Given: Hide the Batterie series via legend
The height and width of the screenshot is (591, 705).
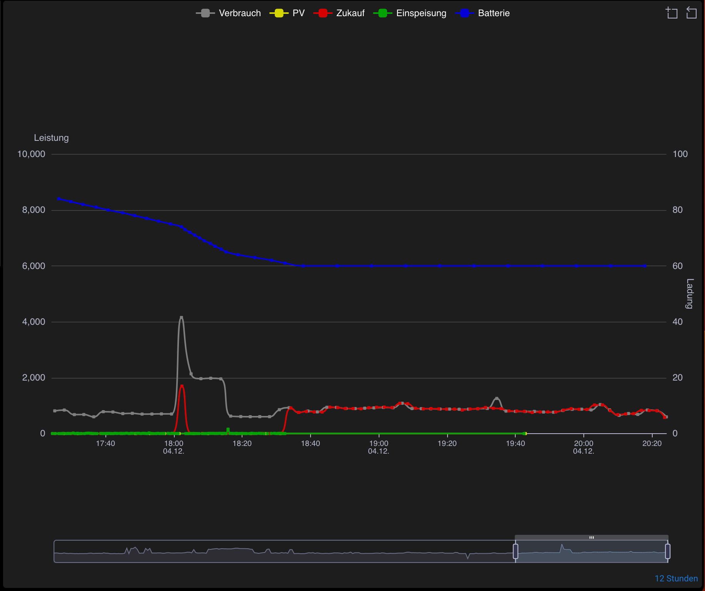Looking at the screenshot, I should (483, 13).
